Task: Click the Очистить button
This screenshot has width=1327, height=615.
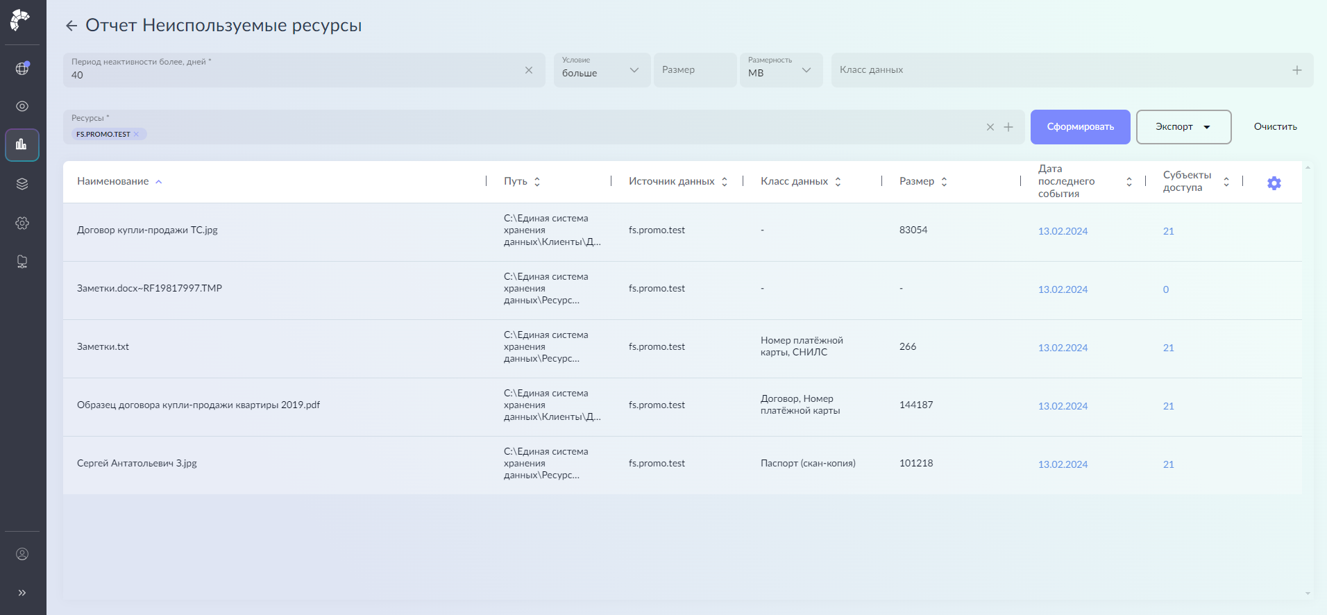Action: click(1275, 127)
